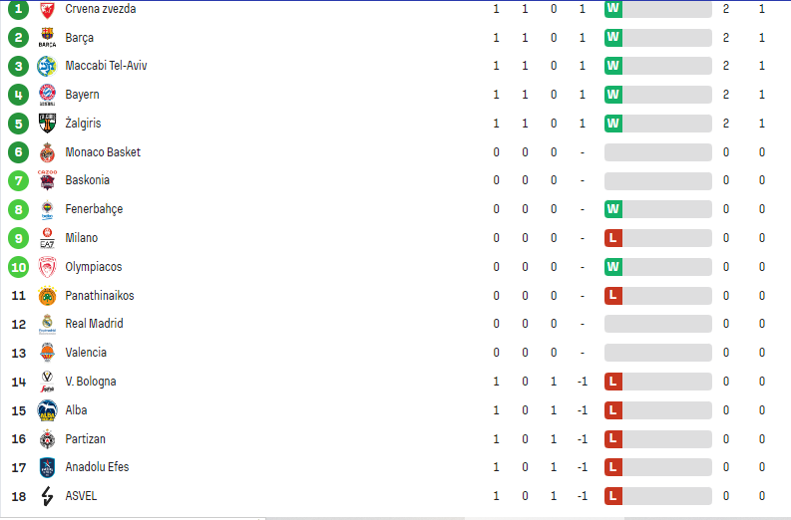Viewport: 791px width, 520px height.
Task: Click the rank number 11
Action: click(x=19, y=296)
